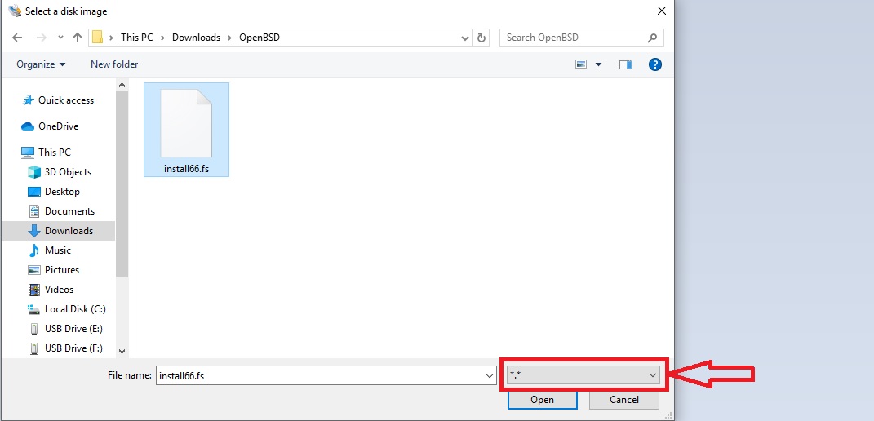Open the Organize menu
The width and height of the screenshot is (874, 421).
(x=41, y=64)
